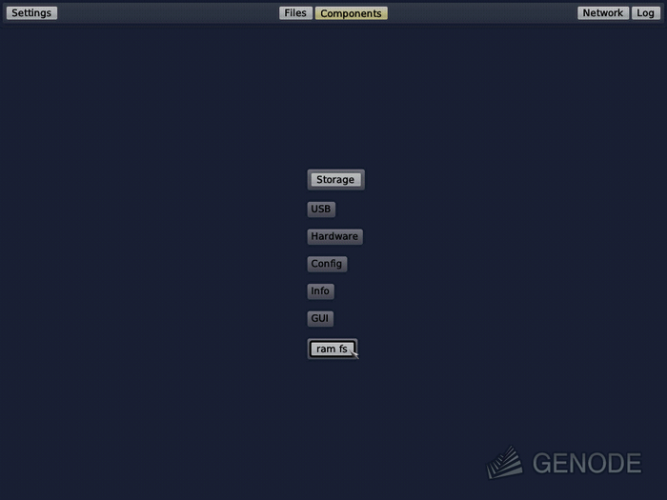Click the Files button beside Components
Viewport: 667px width, 500px height.
(295, 13)
